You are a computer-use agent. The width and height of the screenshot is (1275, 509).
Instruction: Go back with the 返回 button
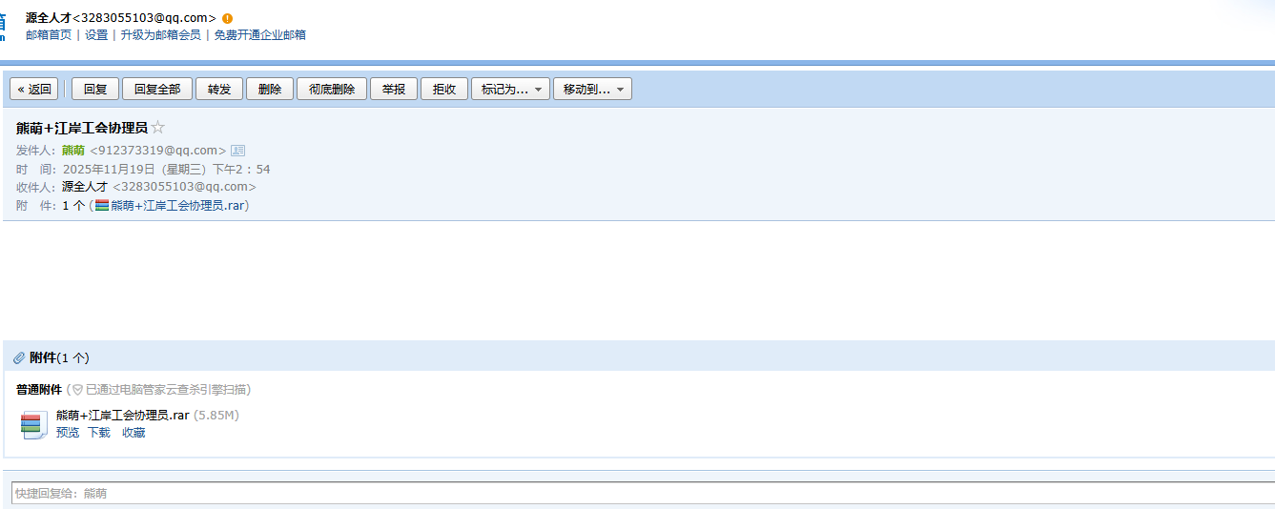click(x=34, y=89)
